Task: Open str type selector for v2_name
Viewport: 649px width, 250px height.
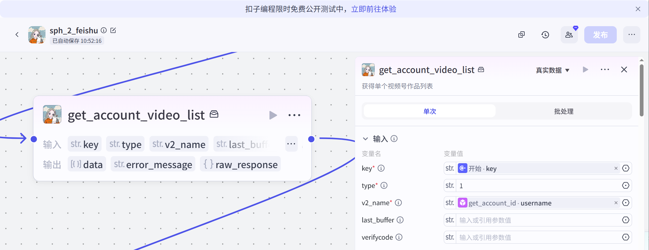Action: (x=450, y=203)
